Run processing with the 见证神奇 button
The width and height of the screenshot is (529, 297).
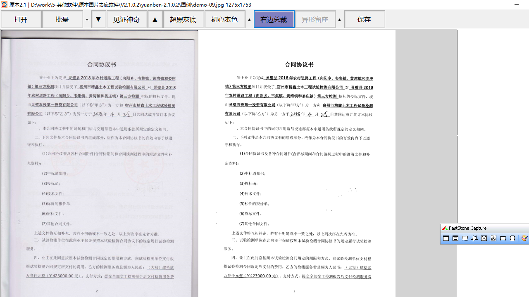click(127, 19)
